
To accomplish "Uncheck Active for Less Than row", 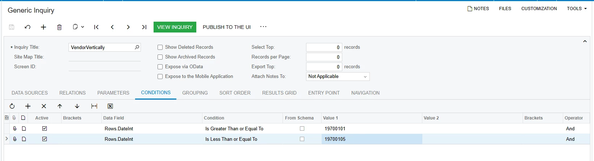I will click(x=45, y=139).
